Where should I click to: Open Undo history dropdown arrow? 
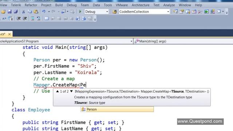point(49,12)
